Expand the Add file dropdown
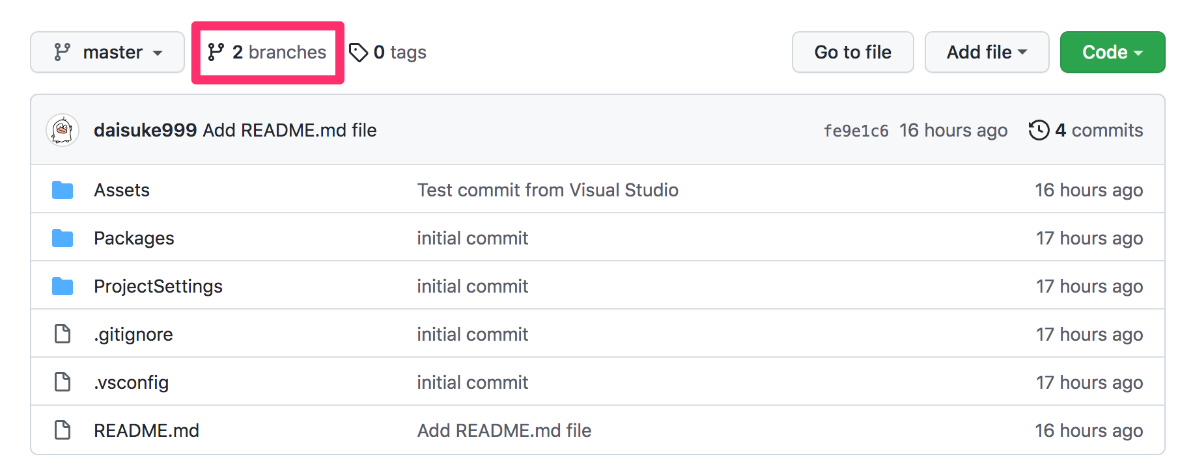Viewport: 1193px width, 476px height. (x=987, y=52)
